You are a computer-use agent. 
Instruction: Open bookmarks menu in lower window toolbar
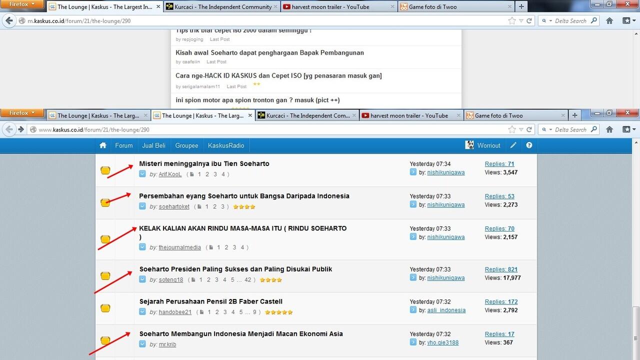(x=628, y=129)
